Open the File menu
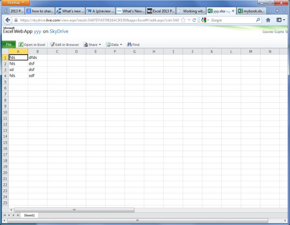 (x=9, y=44)
